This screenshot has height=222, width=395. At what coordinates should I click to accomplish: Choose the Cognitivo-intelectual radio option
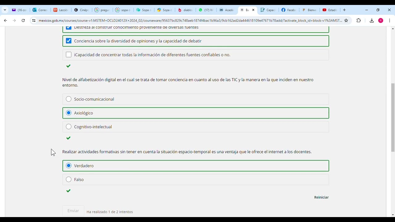coord(69,127)
